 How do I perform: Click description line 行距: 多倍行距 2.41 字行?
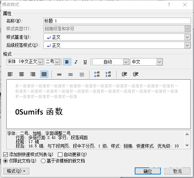(52, 137)
